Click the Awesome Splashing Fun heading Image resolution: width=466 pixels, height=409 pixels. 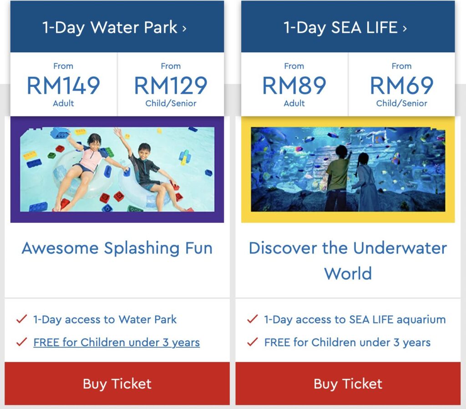117,248
